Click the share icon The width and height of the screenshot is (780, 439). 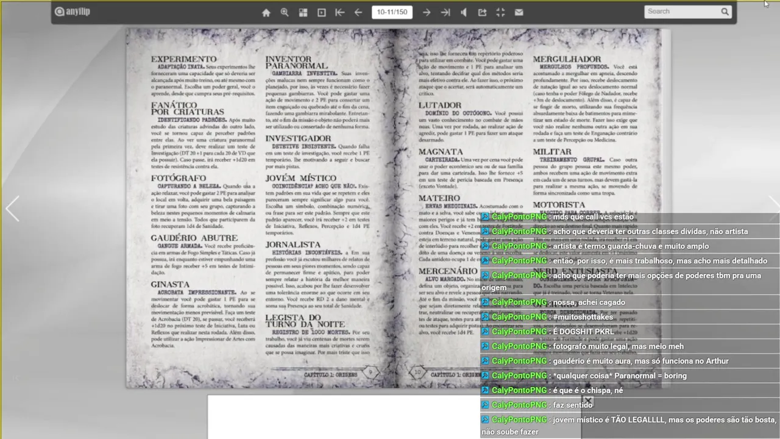click(482, 12)
